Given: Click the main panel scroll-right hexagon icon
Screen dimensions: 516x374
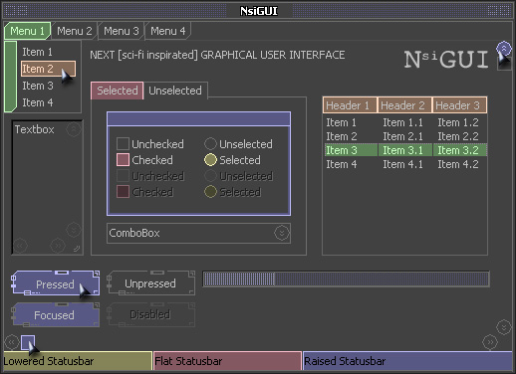Looking at the screenshot, I should 490,342.
